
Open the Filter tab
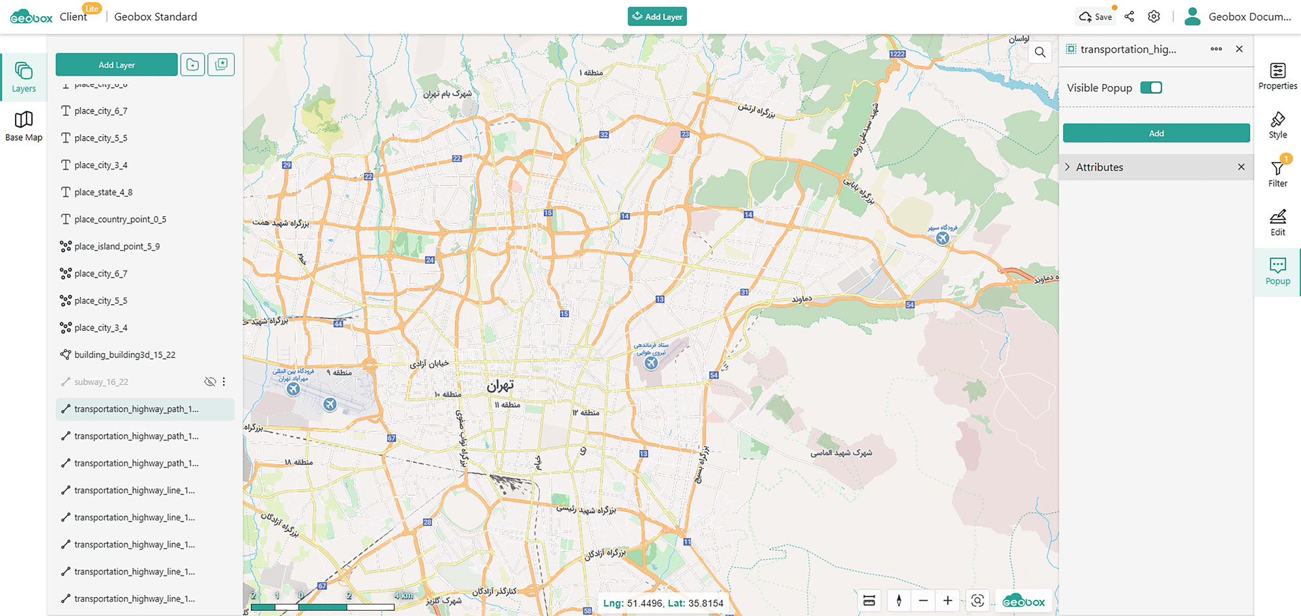[x=1277, y=174]
